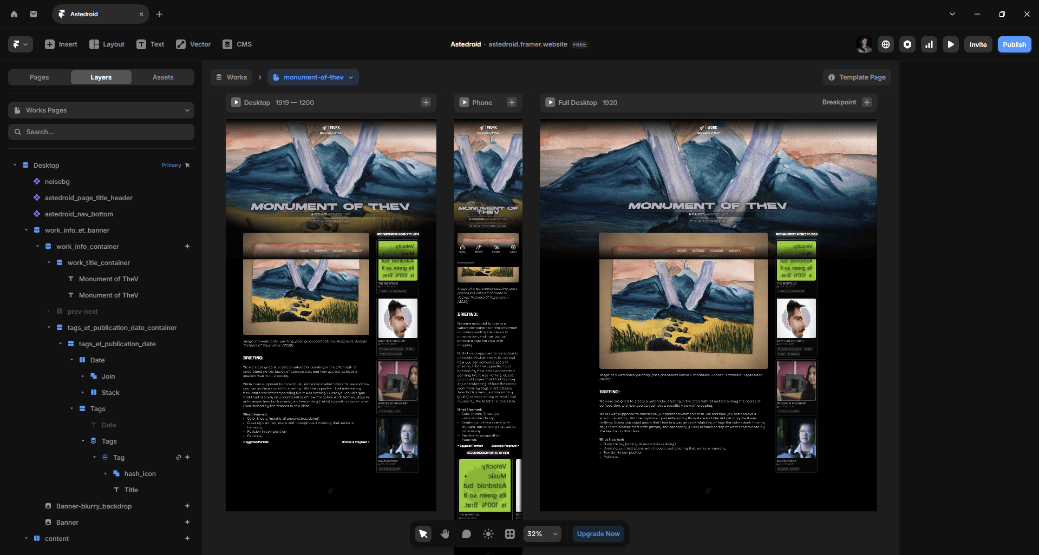This screenshot has width=1039, height=555.
Task: Click plus on the Banner row
Action: coord(187,523)
